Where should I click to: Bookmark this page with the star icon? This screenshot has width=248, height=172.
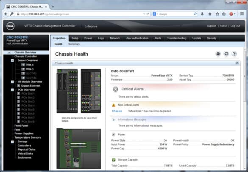tap(217, 14)
